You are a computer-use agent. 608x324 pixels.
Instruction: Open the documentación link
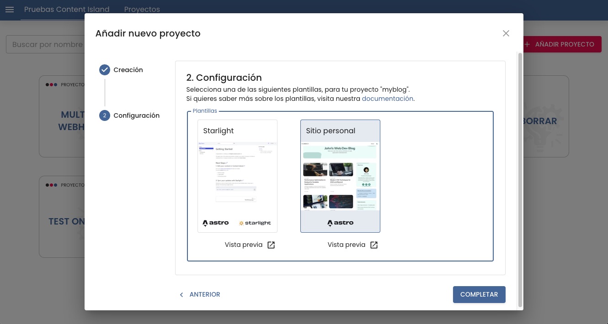coord(388,99)
